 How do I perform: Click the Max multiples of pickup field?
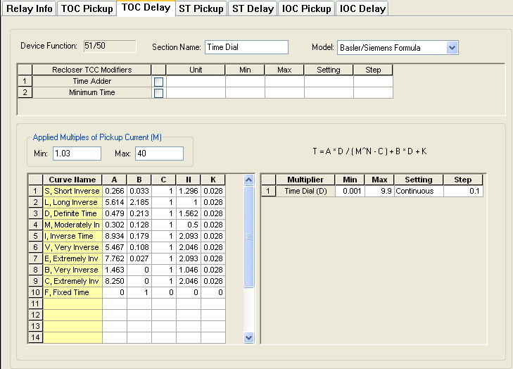coord(158,154)
